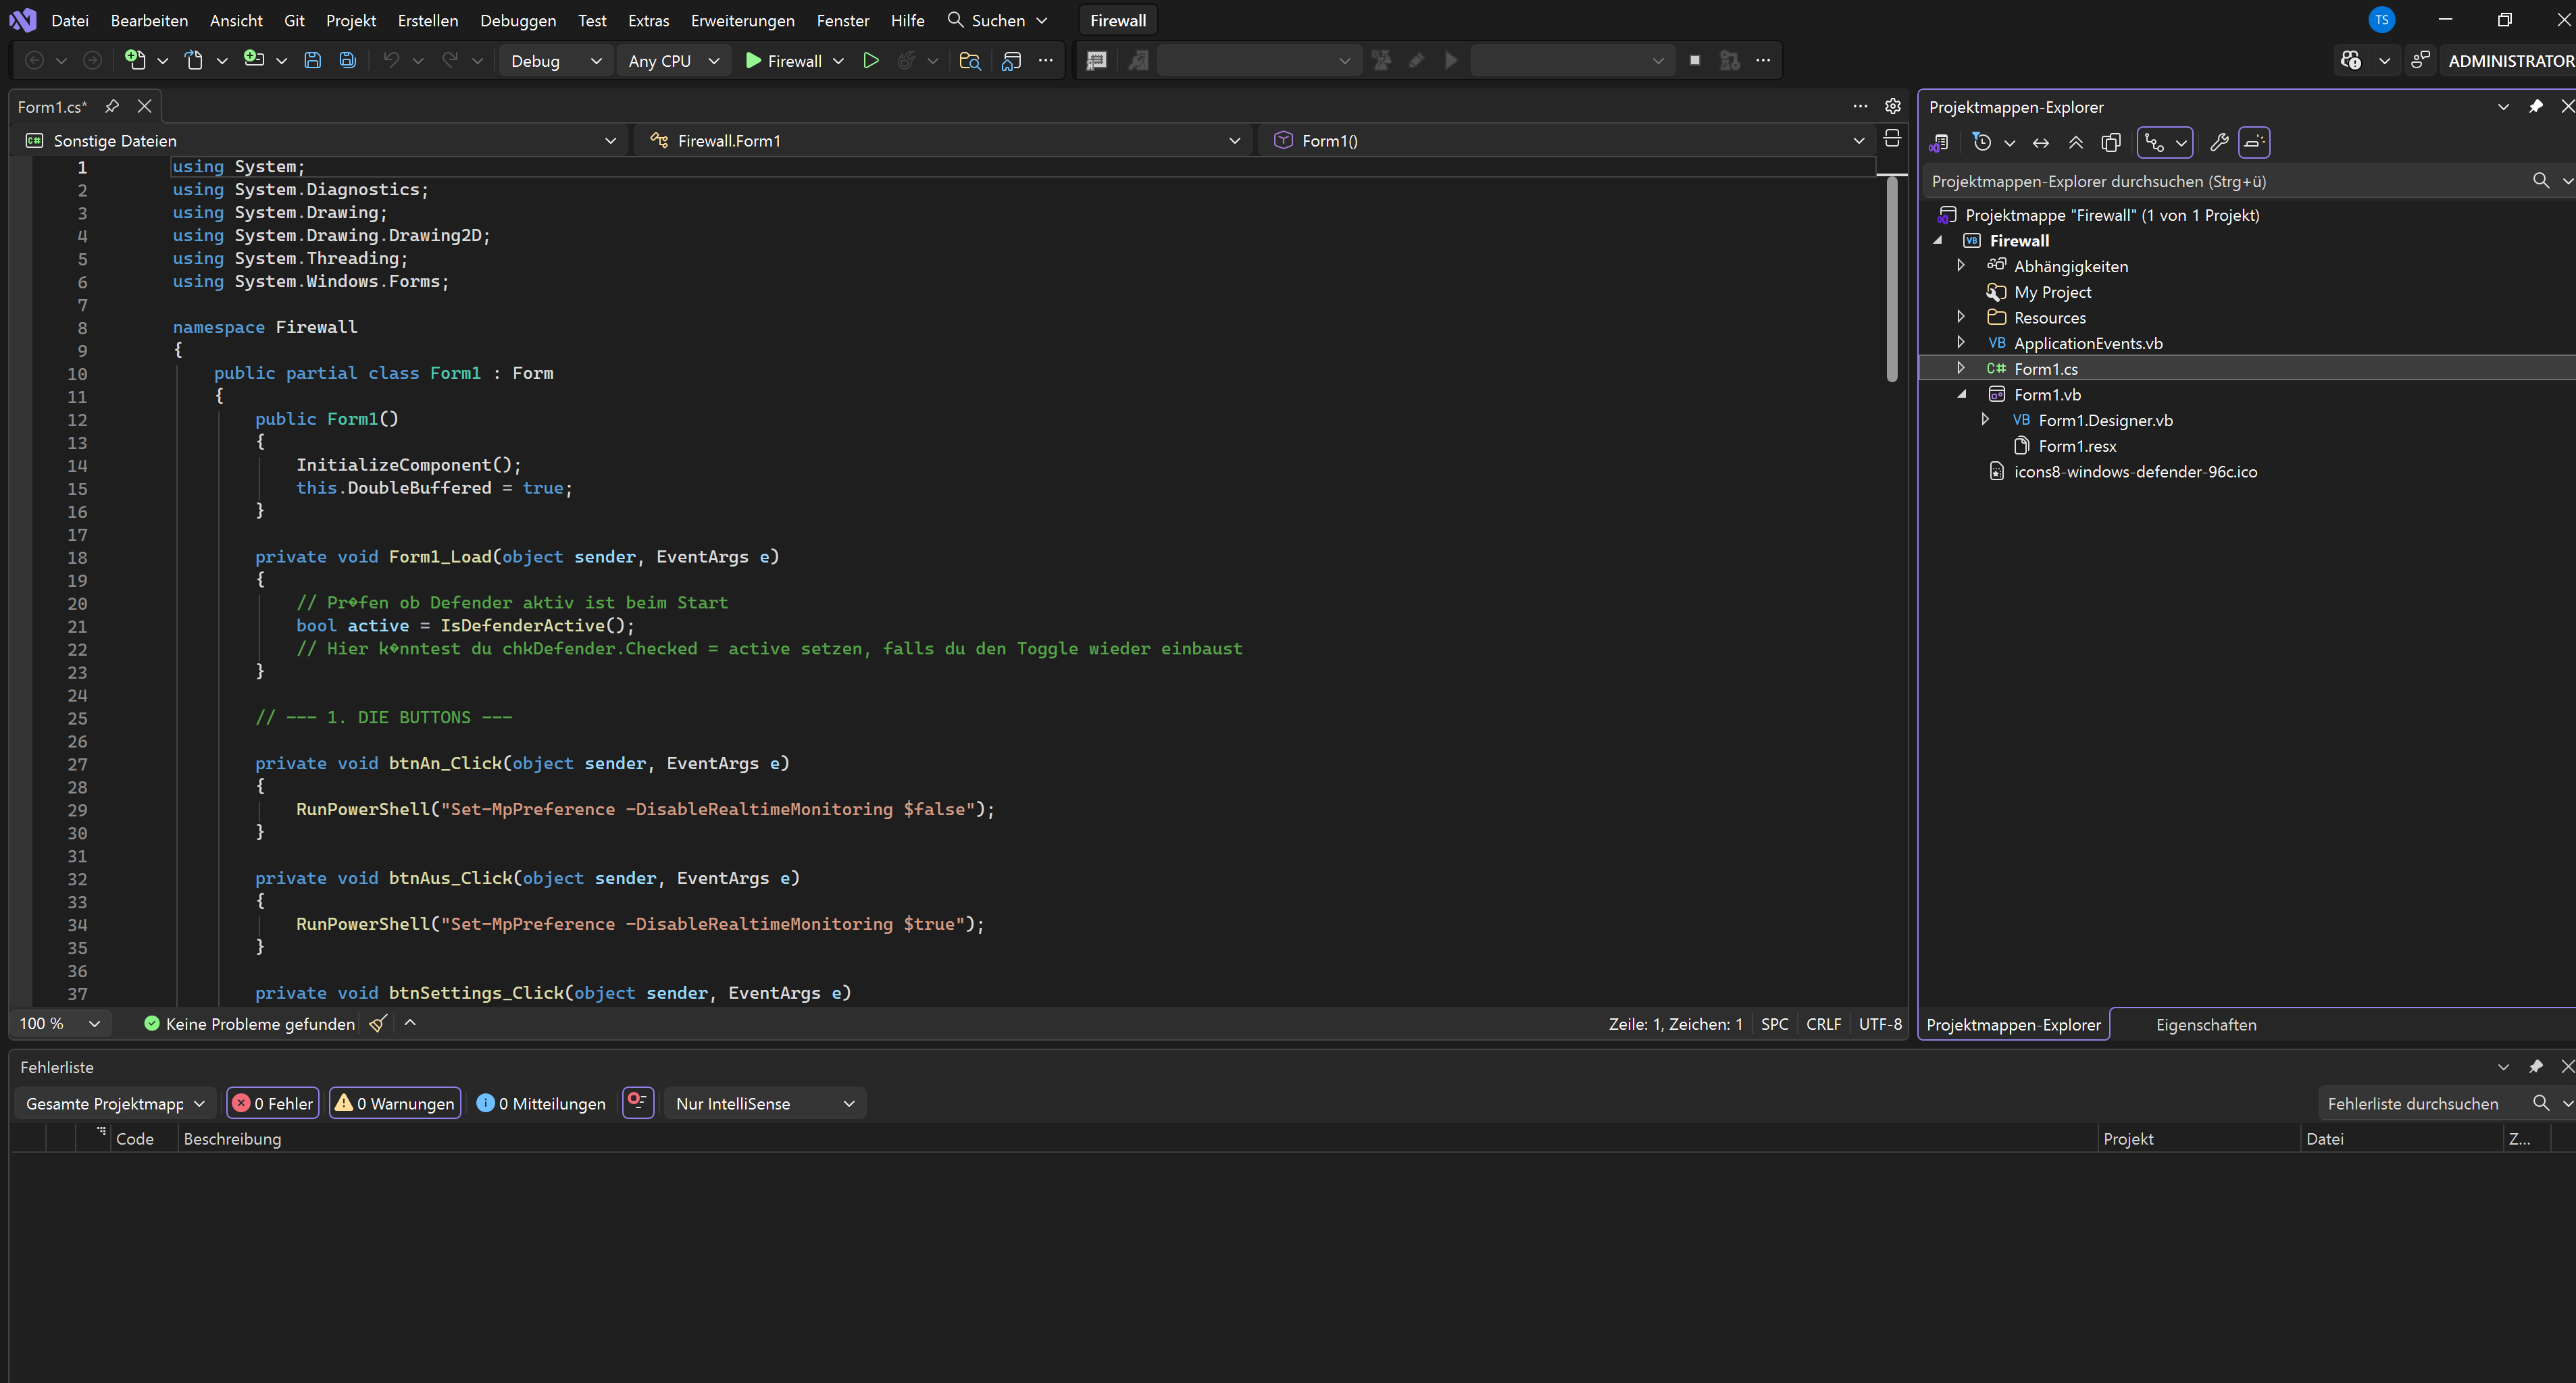
Task: Click the Suchen search button
Action: [997, 20]
